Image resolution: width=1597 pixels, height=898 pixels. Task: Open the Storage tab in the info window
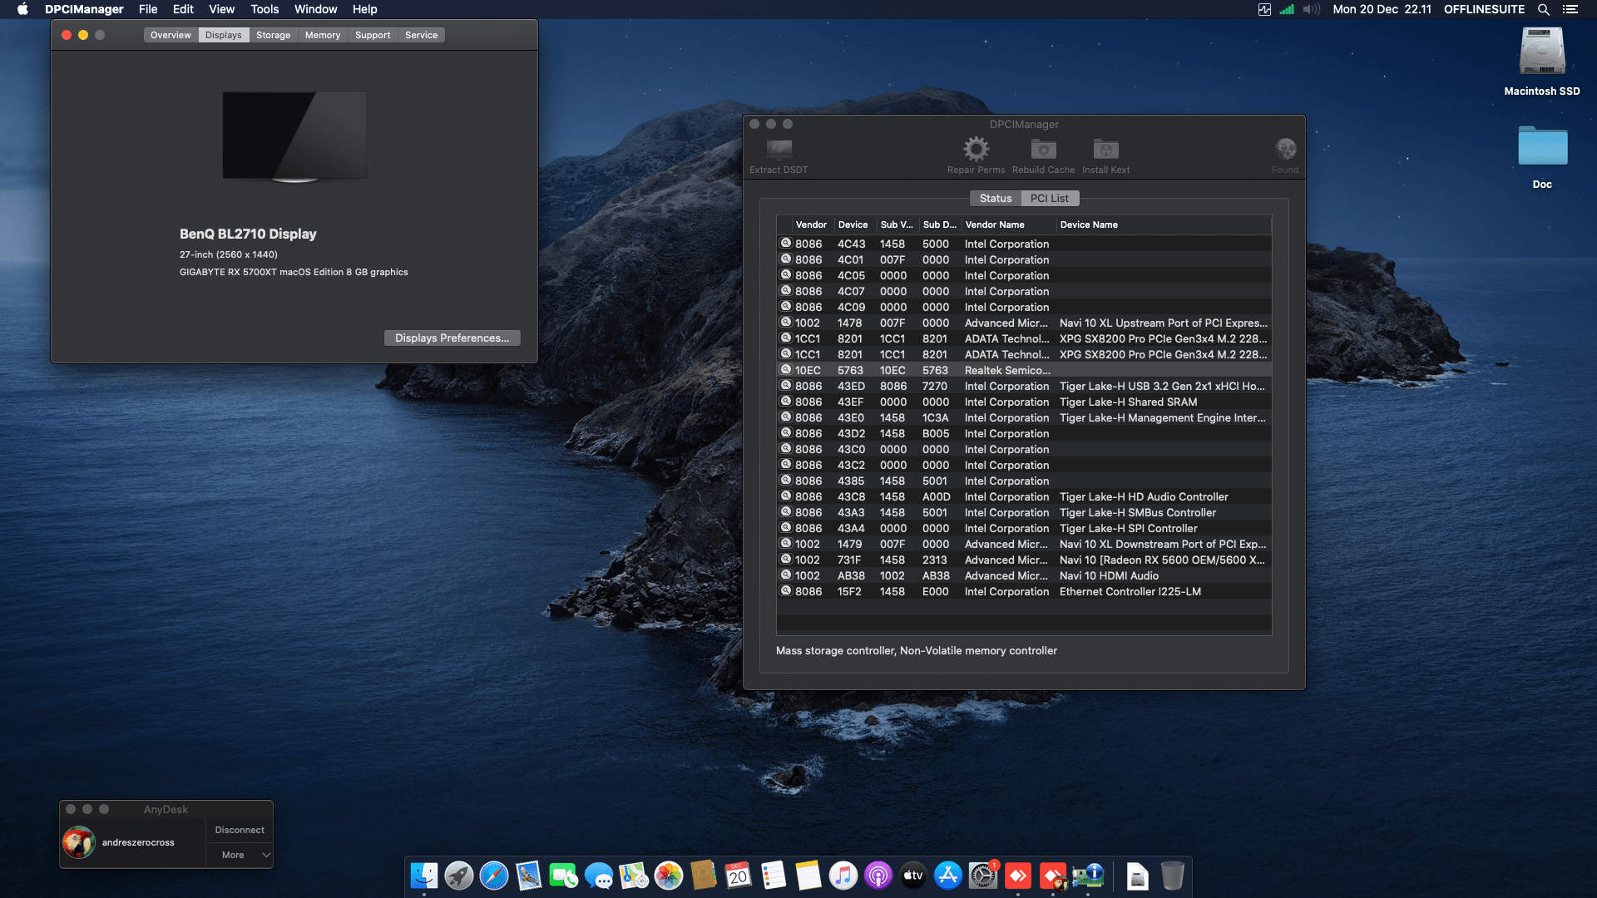point(273,35)
